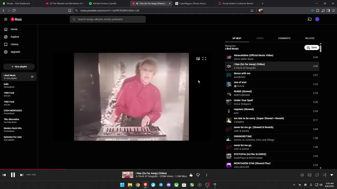Screen dimensions: 337x189
Task: Open the YouTube Music guide hamburger menu
Action: (x=6, y=19)
